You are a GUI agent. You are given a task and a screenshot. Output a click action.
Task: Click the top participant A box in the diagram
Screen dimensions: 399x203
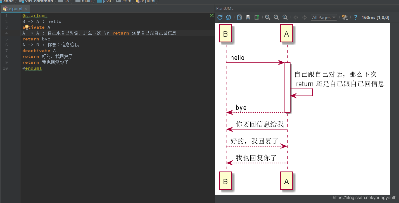[x=286, y=34]
